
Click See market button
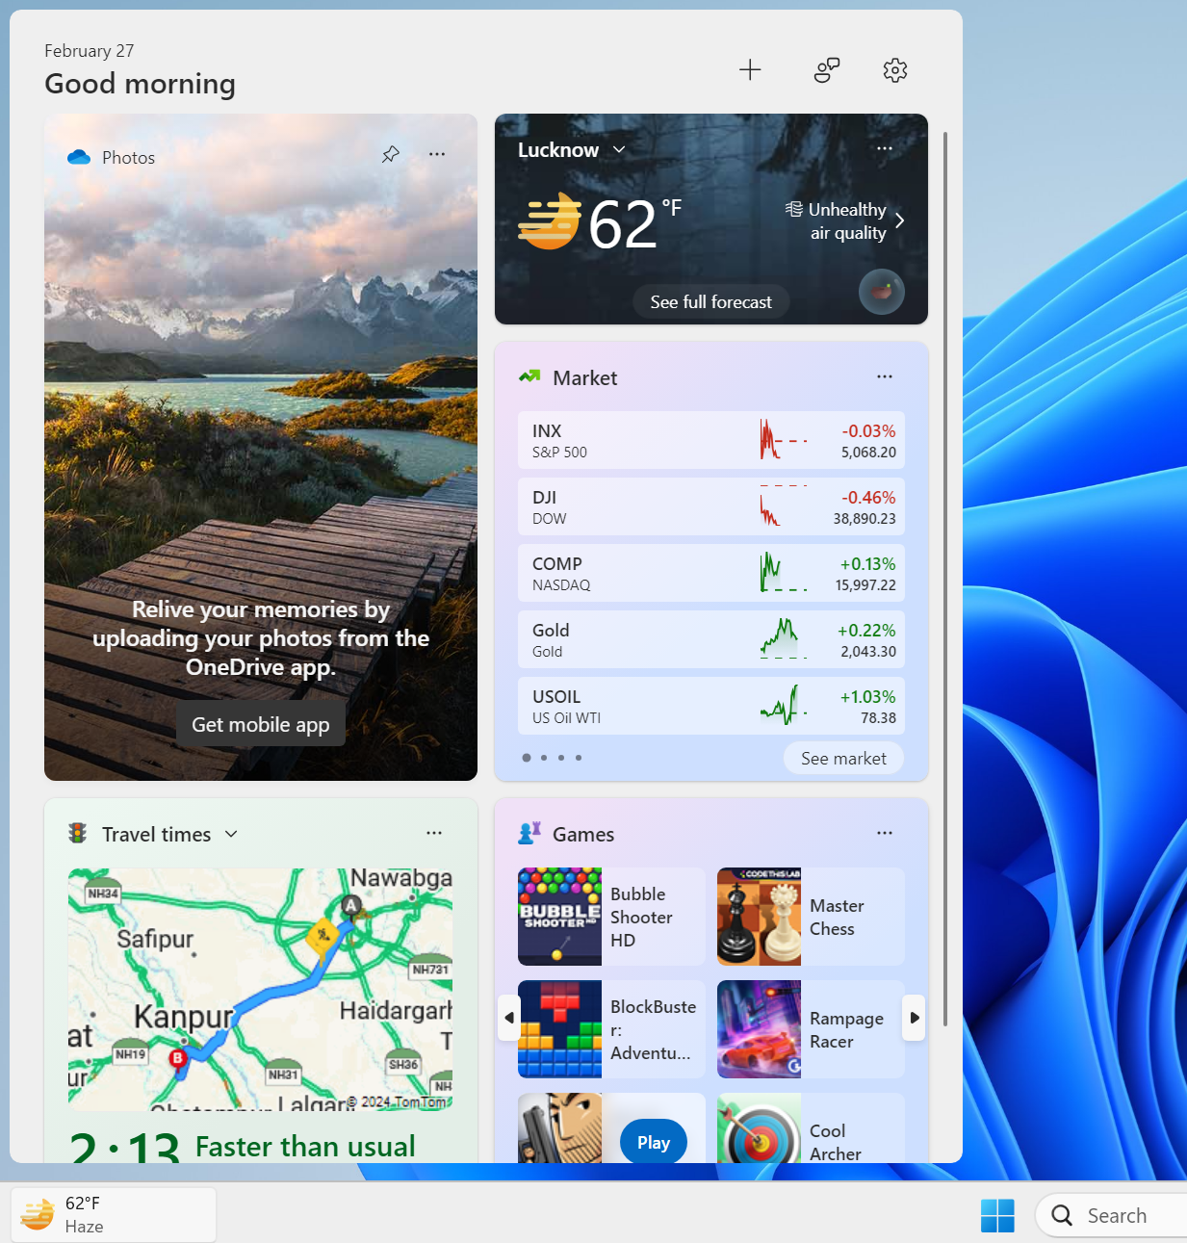(843, 758)
